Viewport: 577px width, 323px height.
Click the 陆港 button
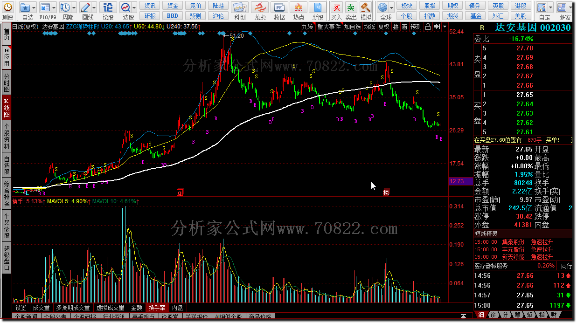pyautogui.click(x=218, y=6)
